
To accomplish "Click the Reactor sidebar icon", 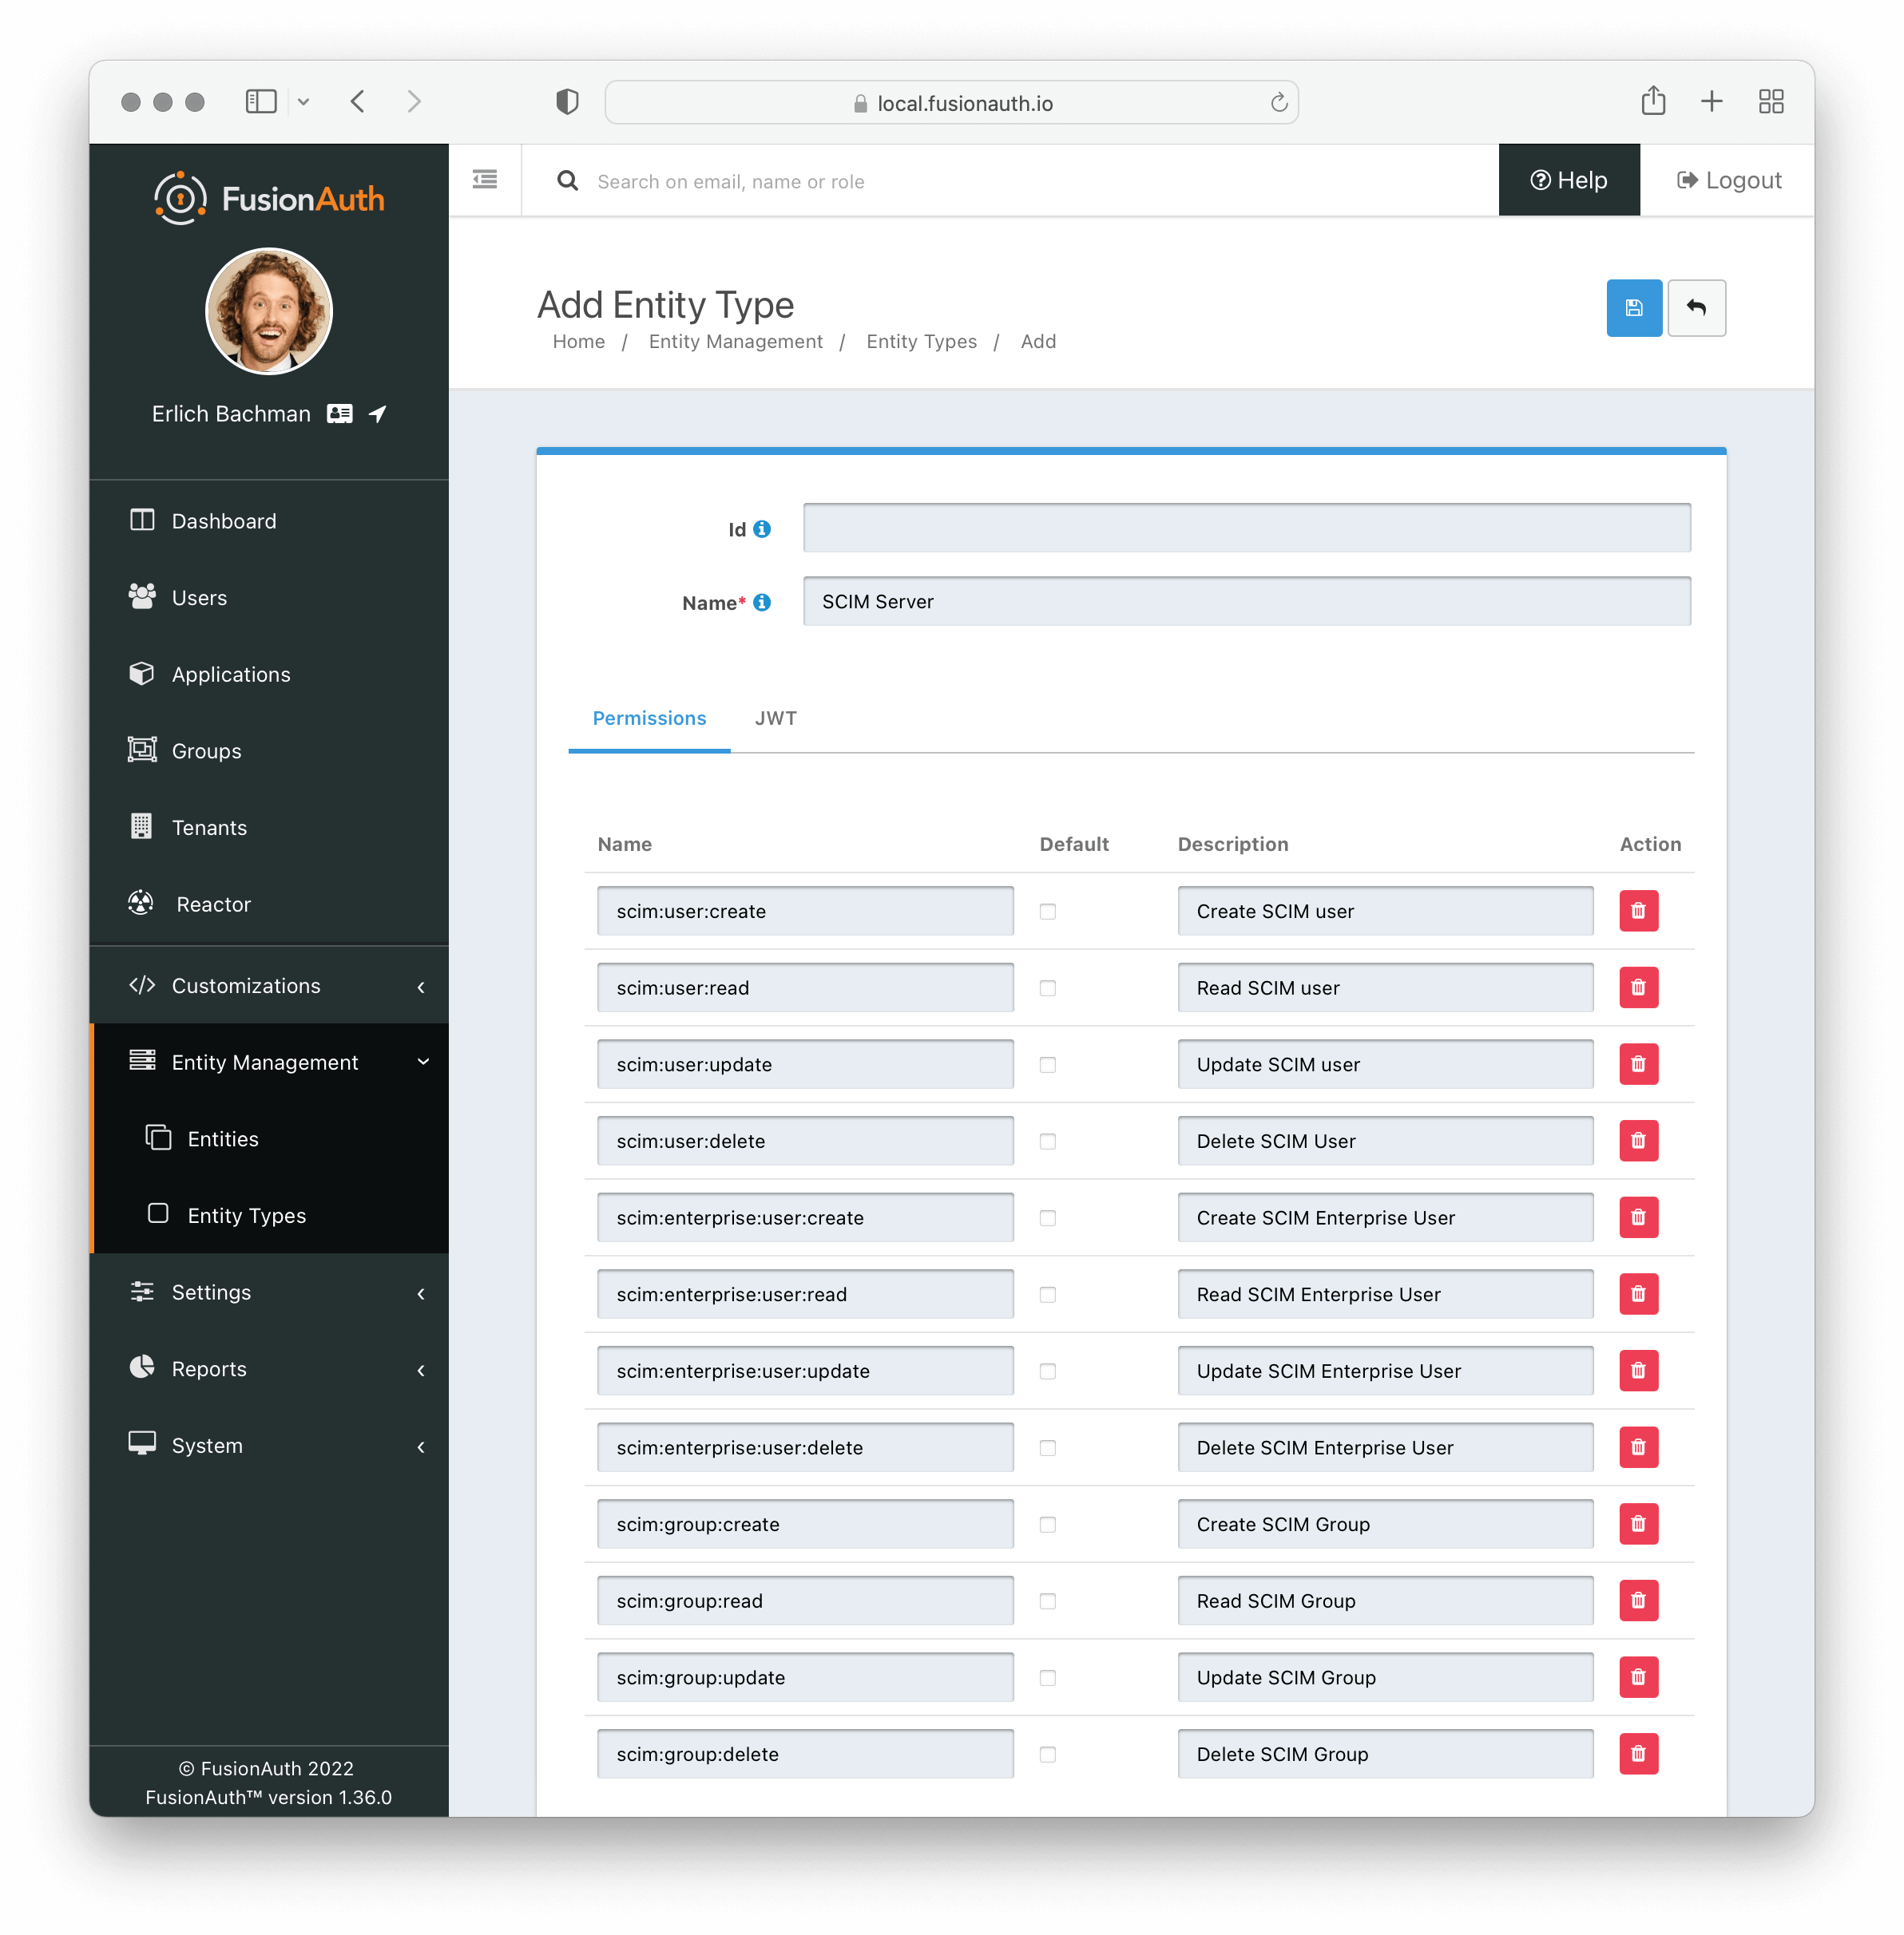I will pos(141,903).
